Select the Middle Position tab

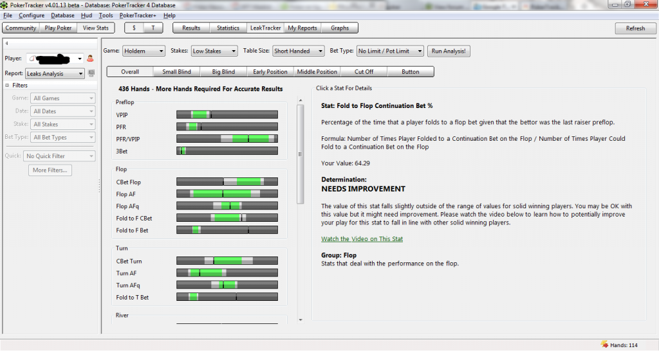tap(317, 72)
